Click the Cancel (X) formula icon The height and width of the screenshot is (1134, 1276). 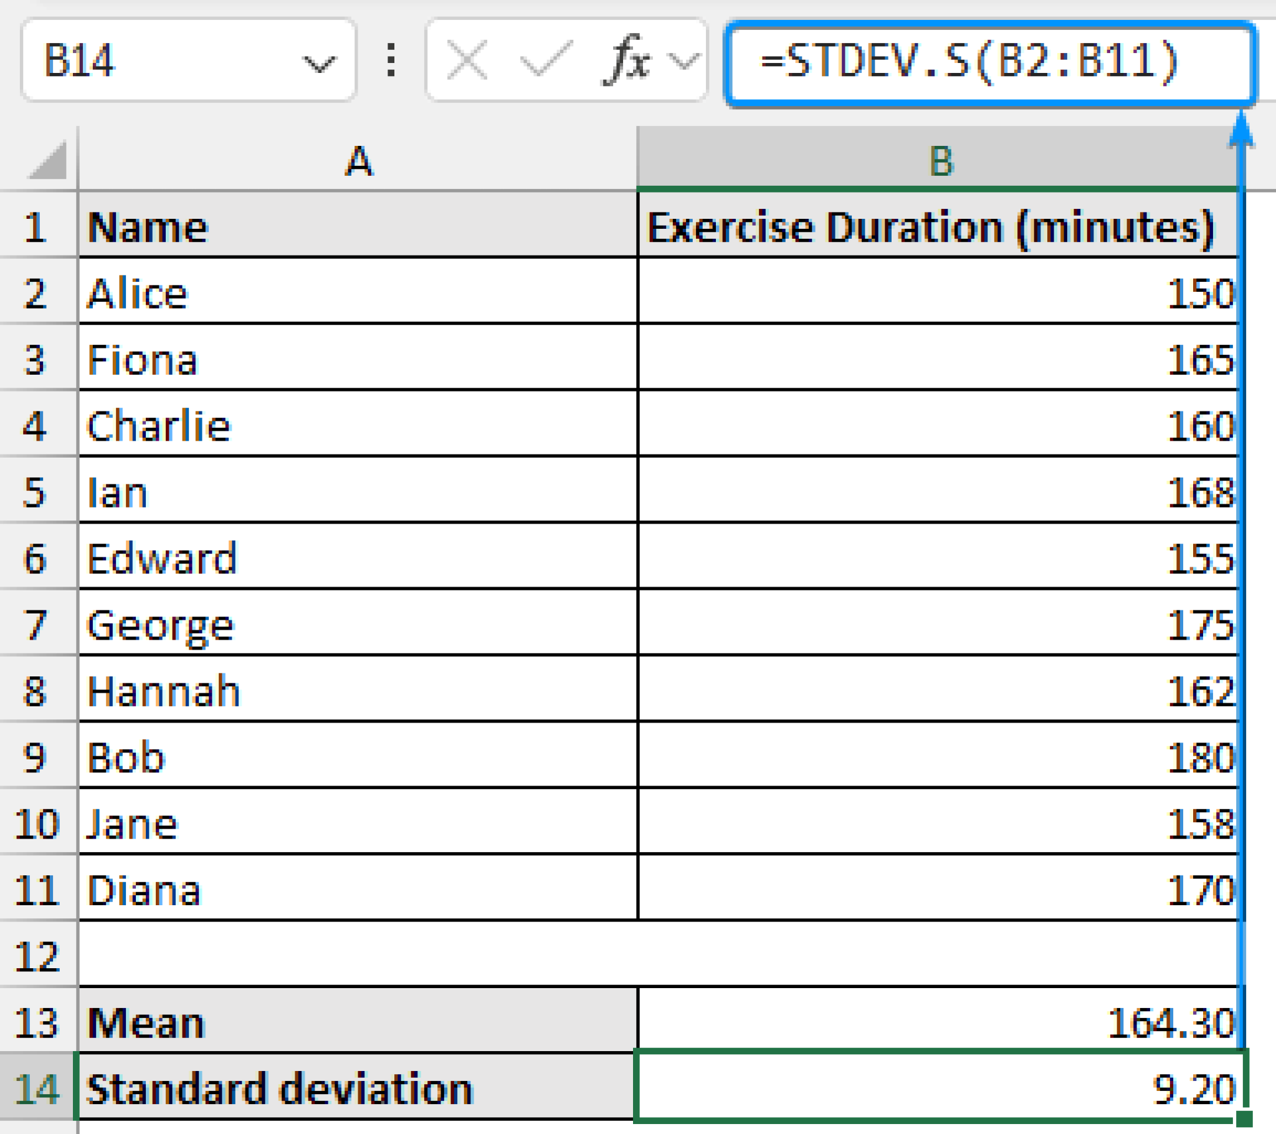point(467,60)
